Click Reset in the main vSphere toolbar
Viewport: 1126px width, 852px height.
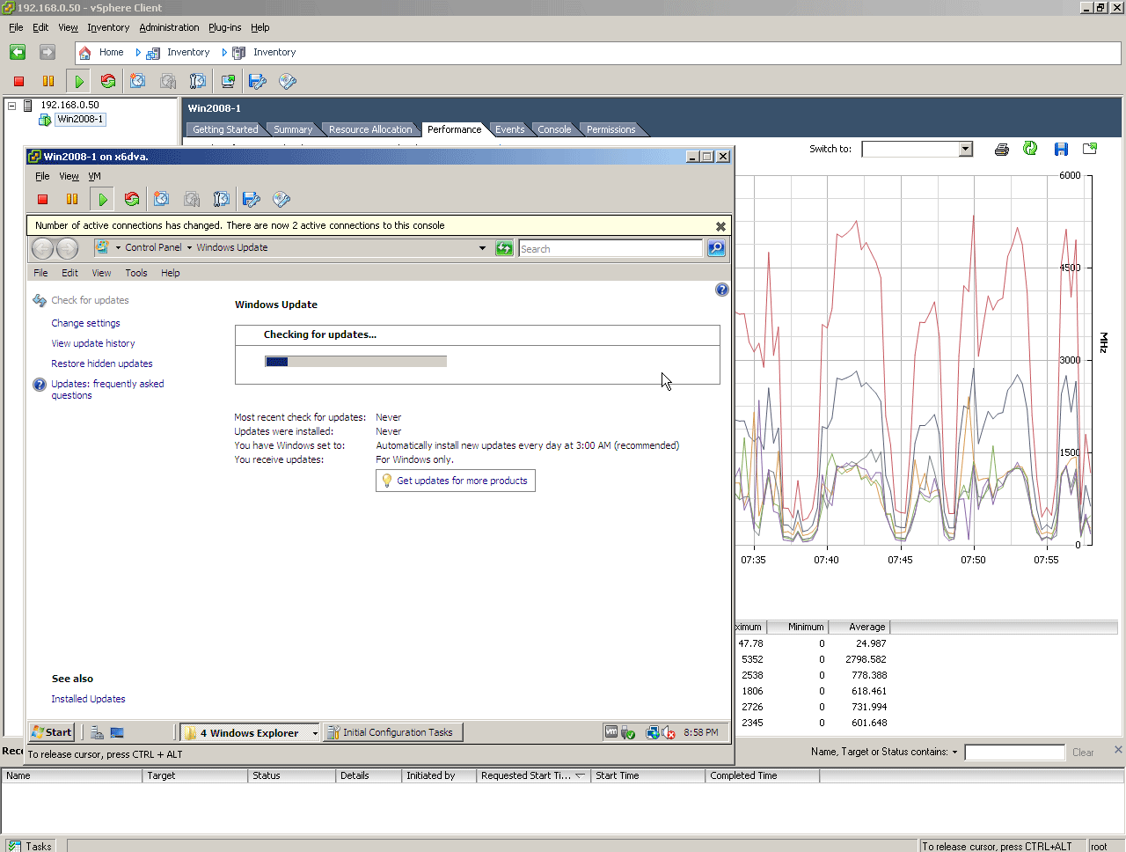click(108, 81)
